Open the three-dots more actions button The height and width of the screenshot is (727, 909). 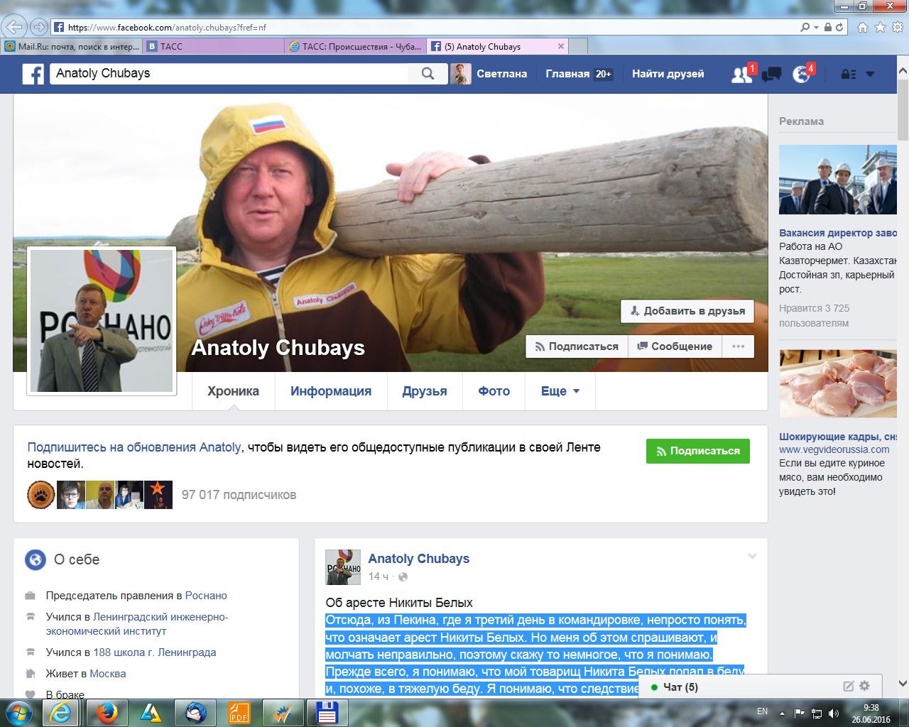(x=738, y=346)
